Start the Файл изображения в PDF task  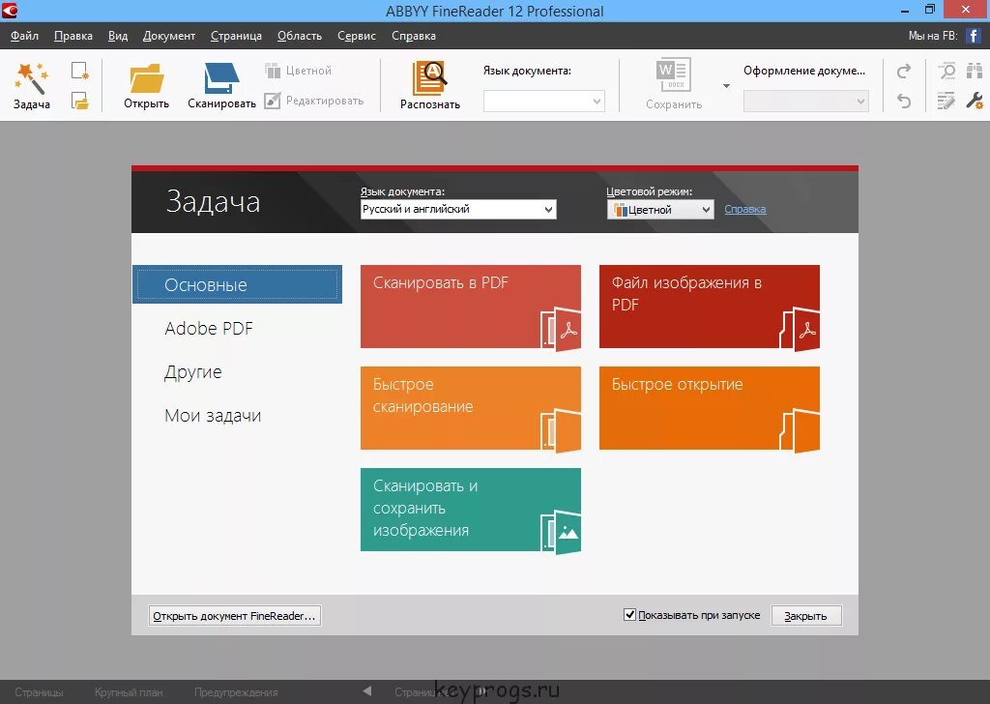click(x=709, y=307)
